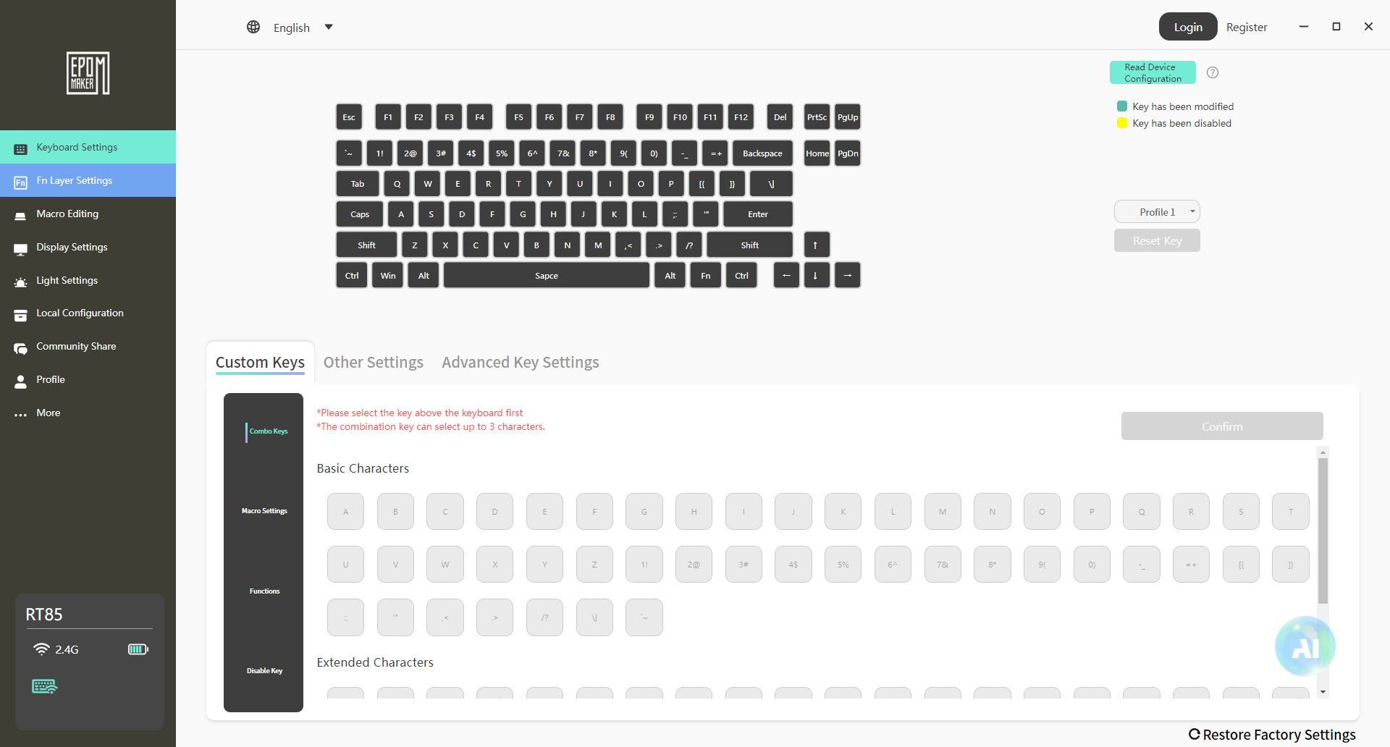The height and width of the screenshot is (747, 1390).
Task: Open the Profile 1 dropdown
Action: pos(1157,212)
